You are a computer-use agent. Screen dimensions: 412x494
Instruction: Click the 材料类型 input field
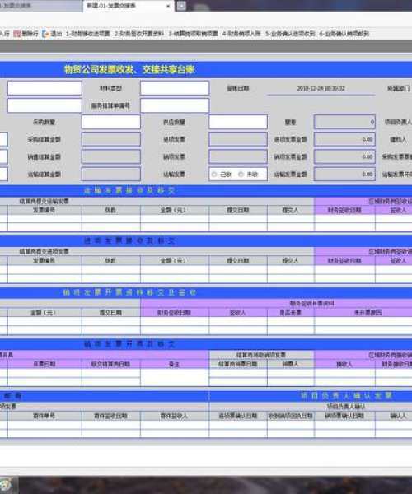click(x=175, y=88)
